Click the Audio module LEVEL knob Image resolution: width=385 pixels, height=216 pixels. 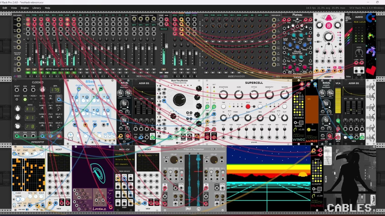[x=359, y=53]
